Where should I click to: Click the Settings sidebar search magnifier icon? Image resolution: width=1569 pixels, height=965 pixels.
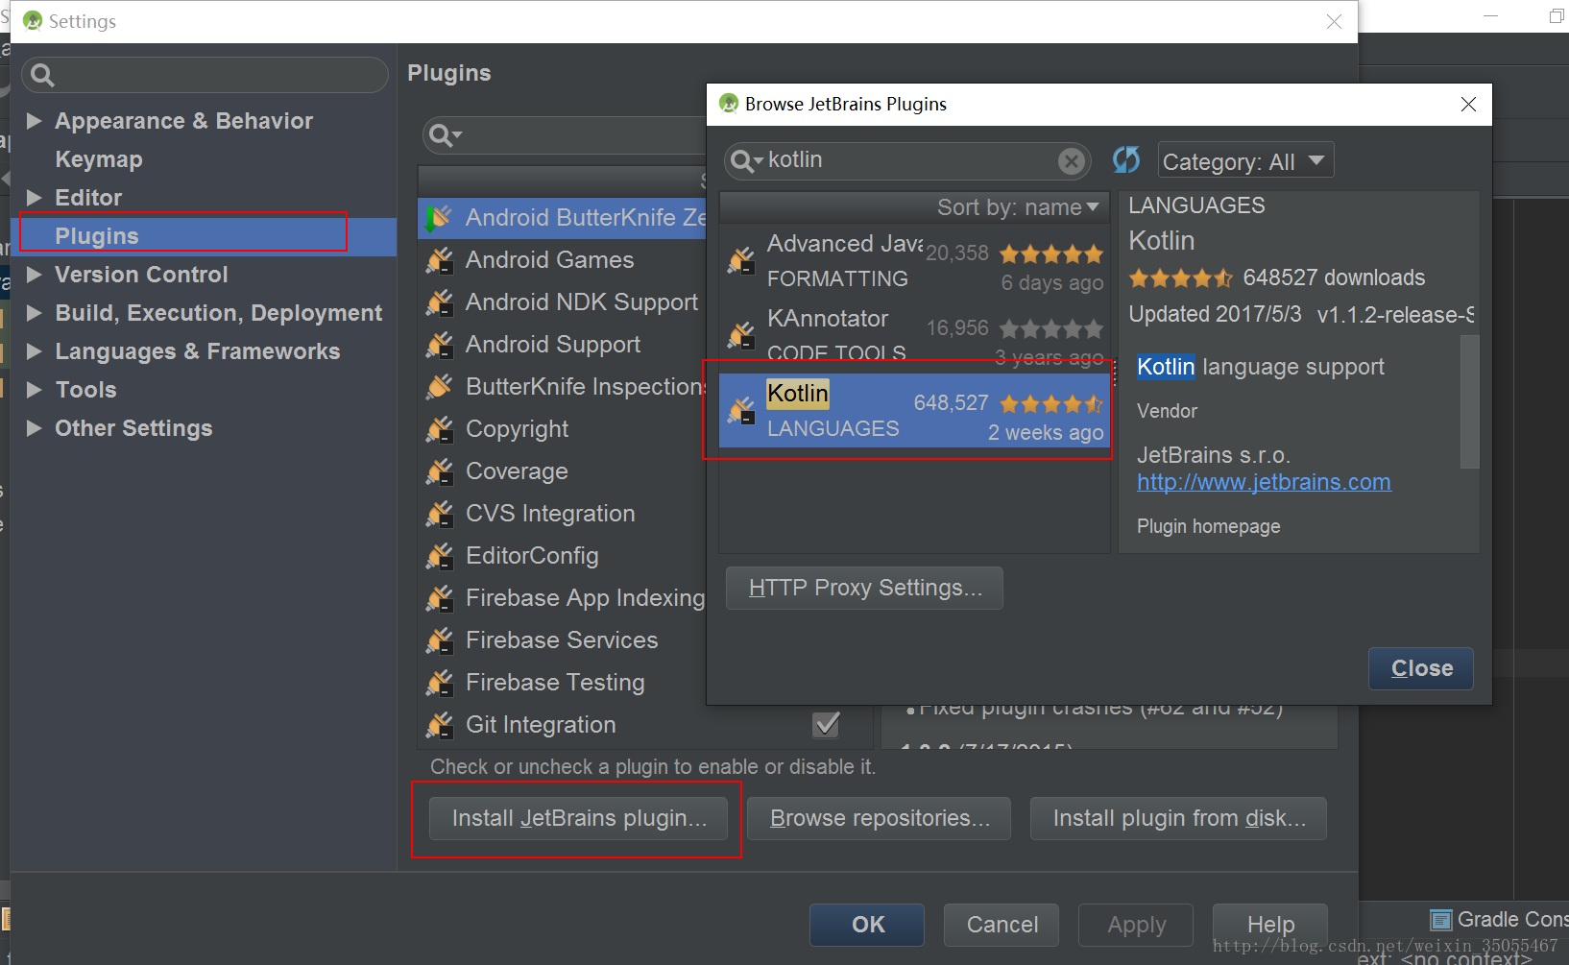coord(42,75)
